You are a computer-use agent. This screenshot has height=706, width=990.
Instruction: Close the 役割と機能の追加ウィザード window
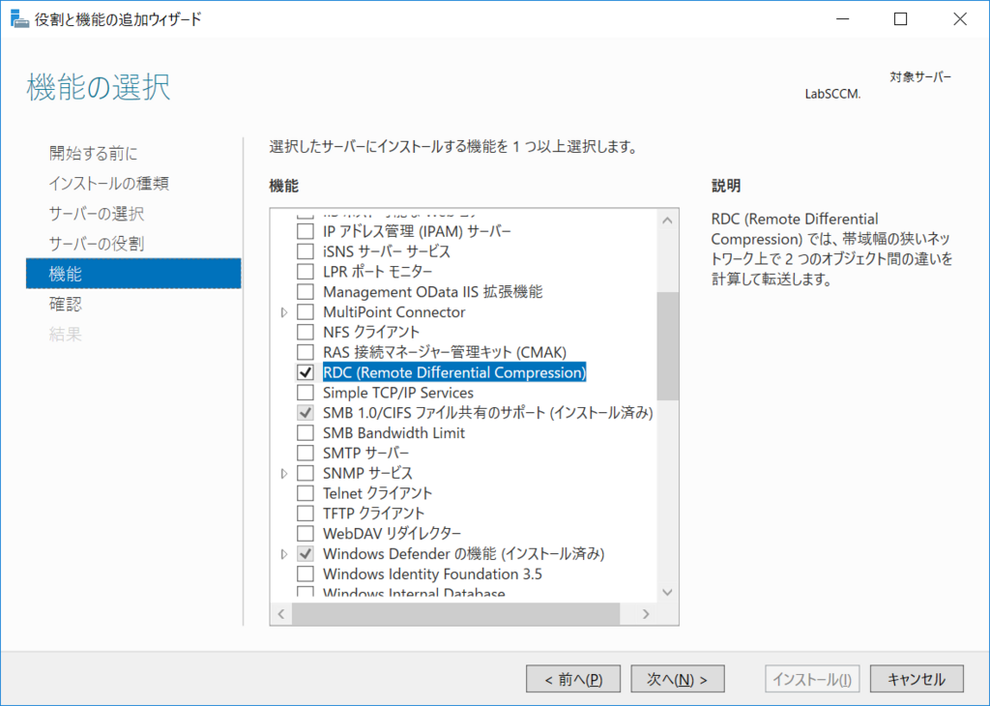(960, 19)
